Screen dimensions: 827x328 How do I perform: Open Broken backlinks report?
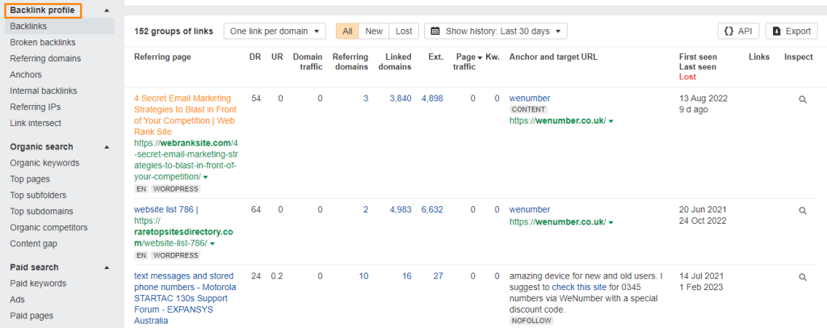(x=43, y=42)
